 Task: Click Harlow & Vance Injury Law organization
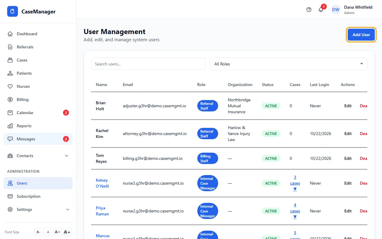pyautogui.click(x=239, y=134)
